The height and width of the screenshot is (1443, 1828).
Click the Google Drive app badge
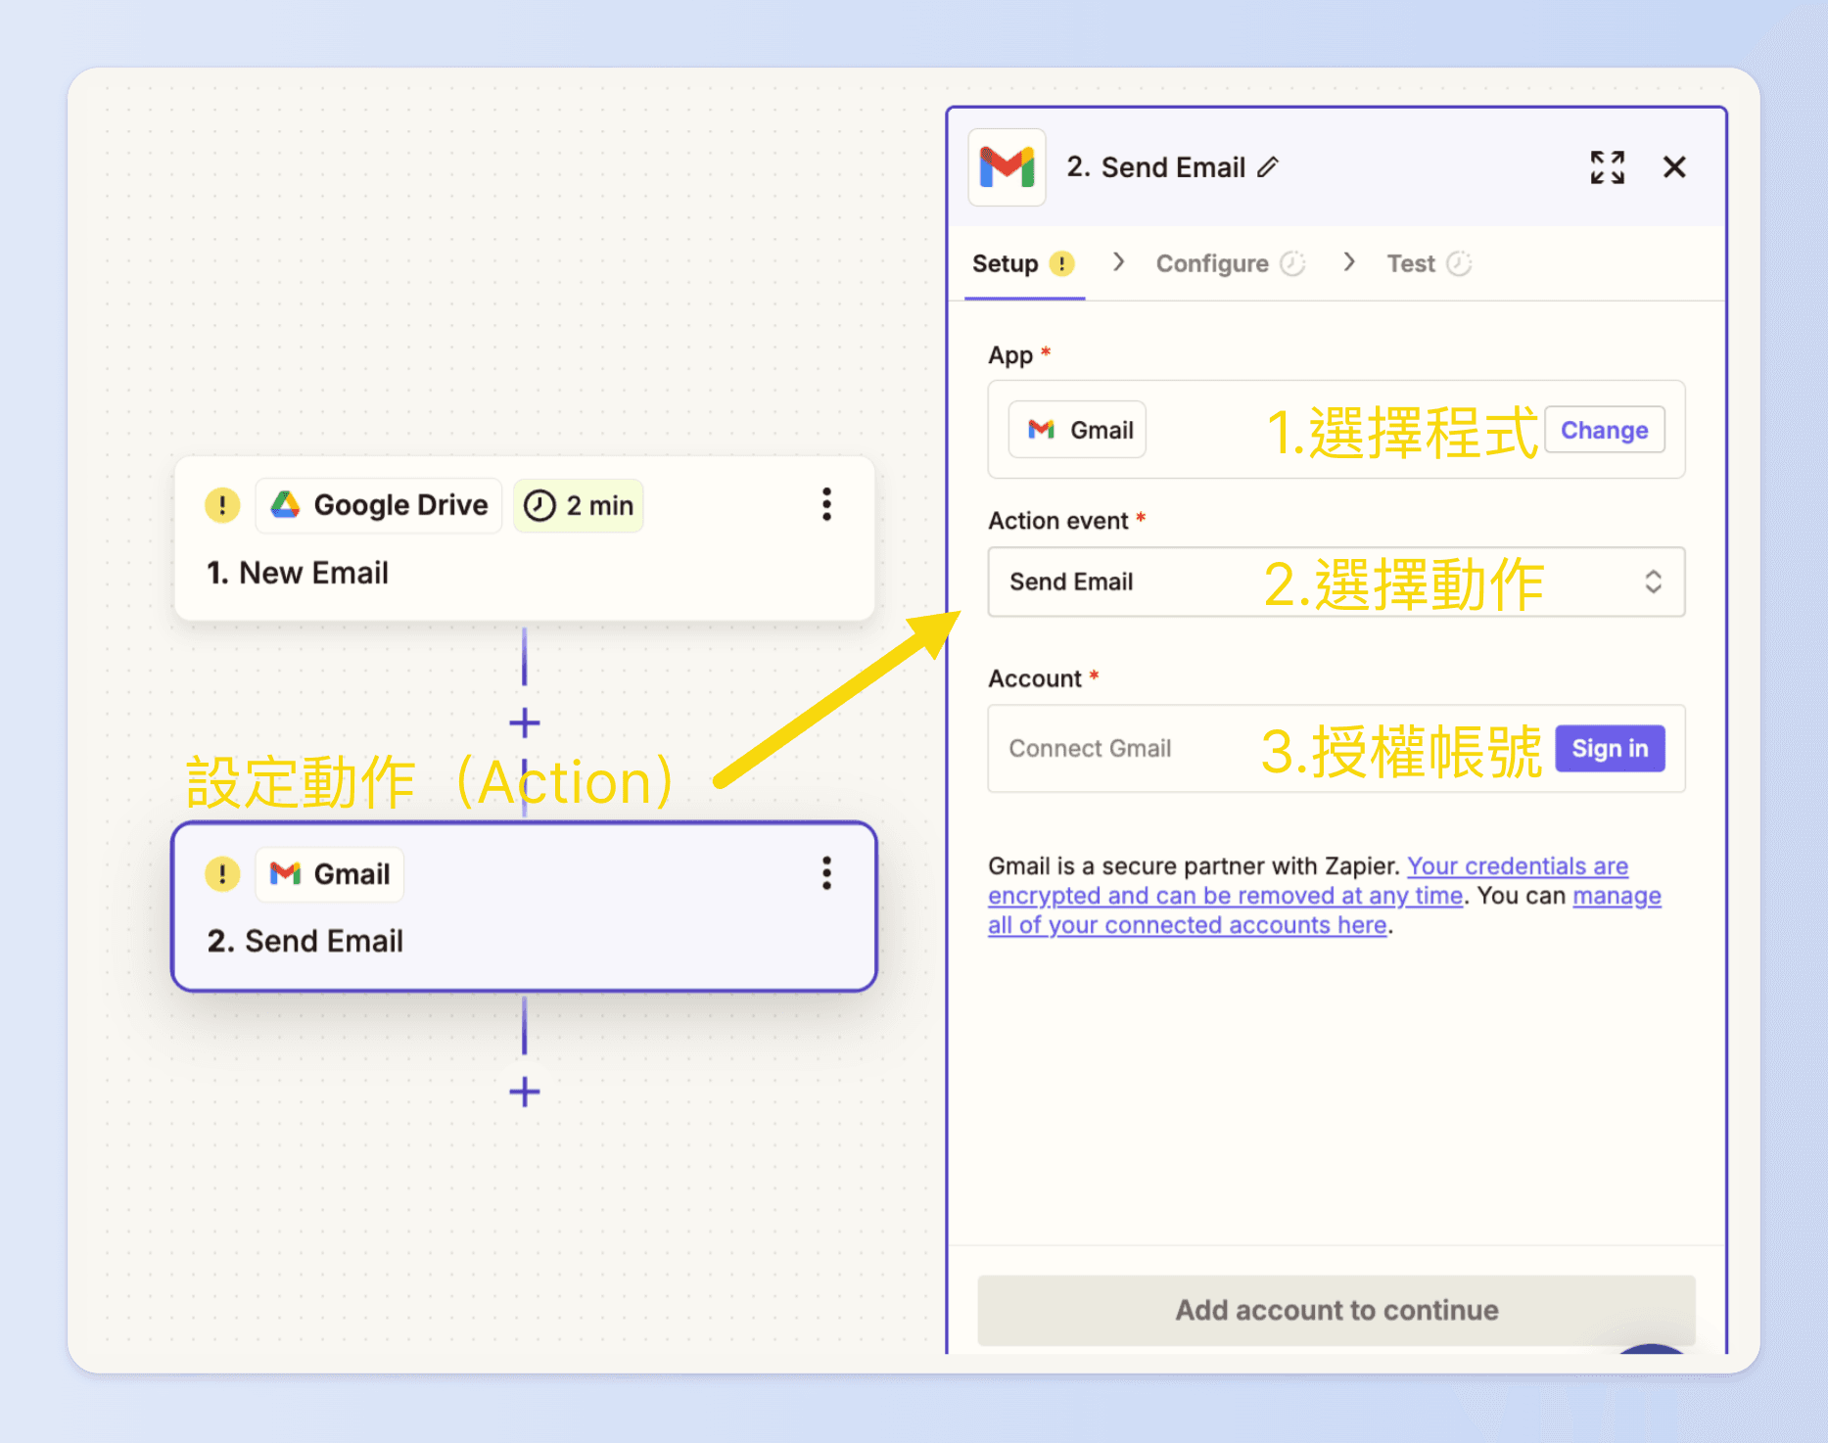[379, 505]
